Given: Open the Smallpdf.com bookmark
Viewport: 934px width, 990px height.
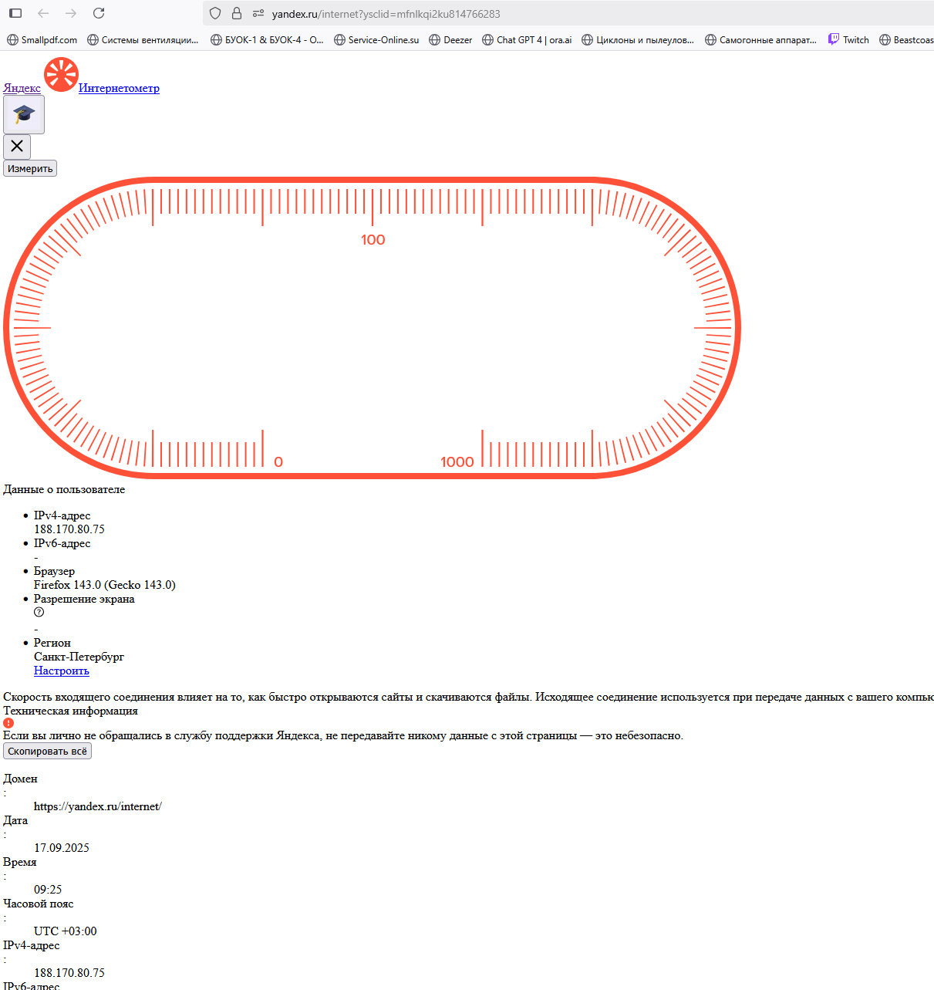Looking at the screenshot, I should coord(42,40).
